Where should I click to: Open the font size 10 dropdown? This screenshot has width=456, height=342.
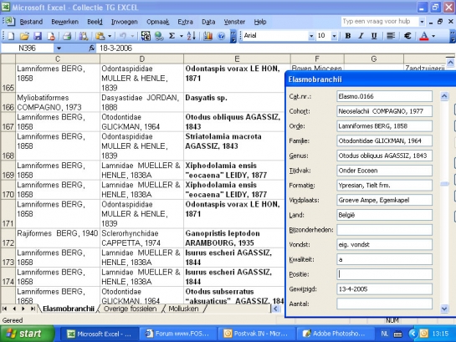334,36
